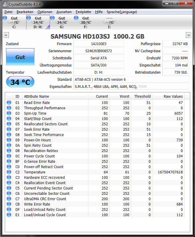Click the Threshold column header
The width and height of the screenshot is (195, 237).
(x=141, y=97)
